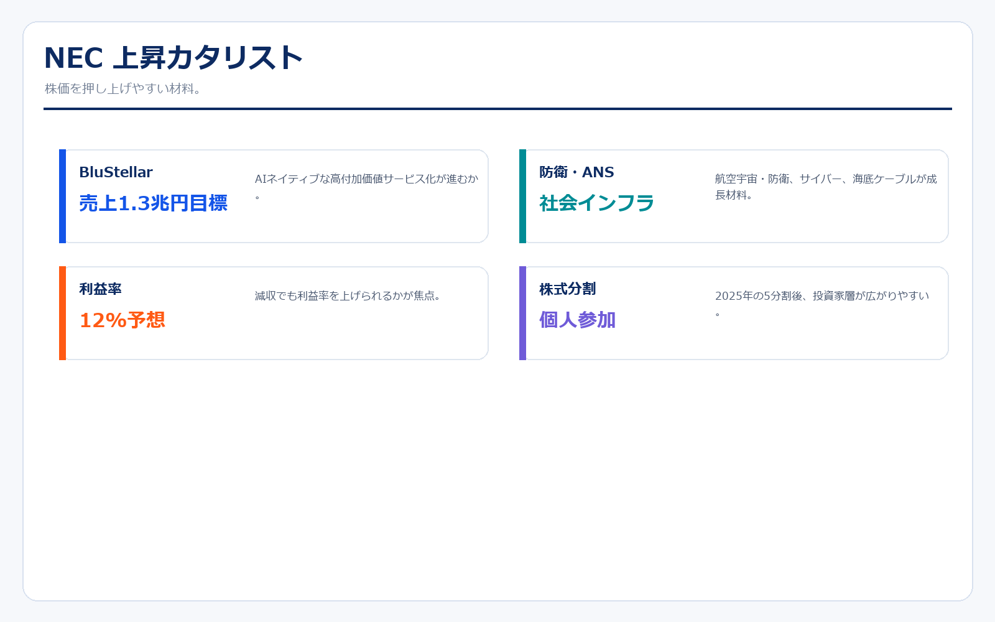
Task: Click the title 'NEC 上昇カタリスト'
Action: [173, 58]
